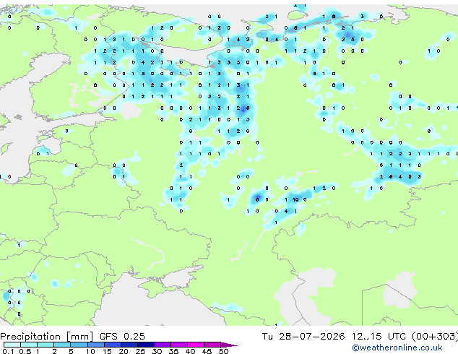
Task: Select the 5–10 mm legend color swatch
Action: [79, 345]
